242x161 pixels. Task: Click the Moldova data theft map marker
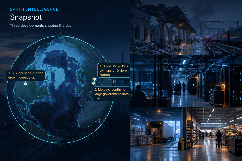tap(94, 83)
